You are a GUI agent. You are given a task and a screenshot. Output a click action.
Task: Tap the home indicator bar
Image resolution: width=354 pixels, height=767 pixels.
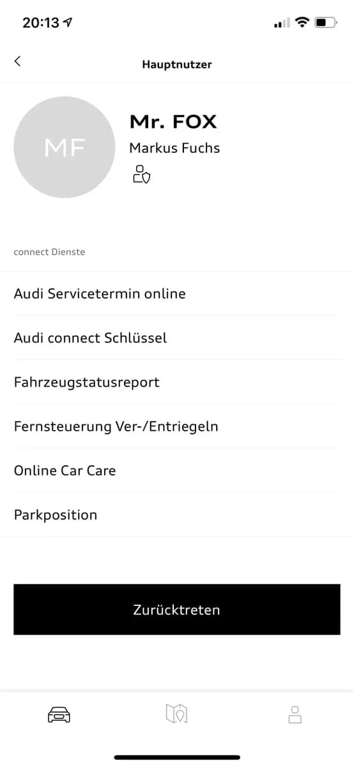click(x=177, y=757)
